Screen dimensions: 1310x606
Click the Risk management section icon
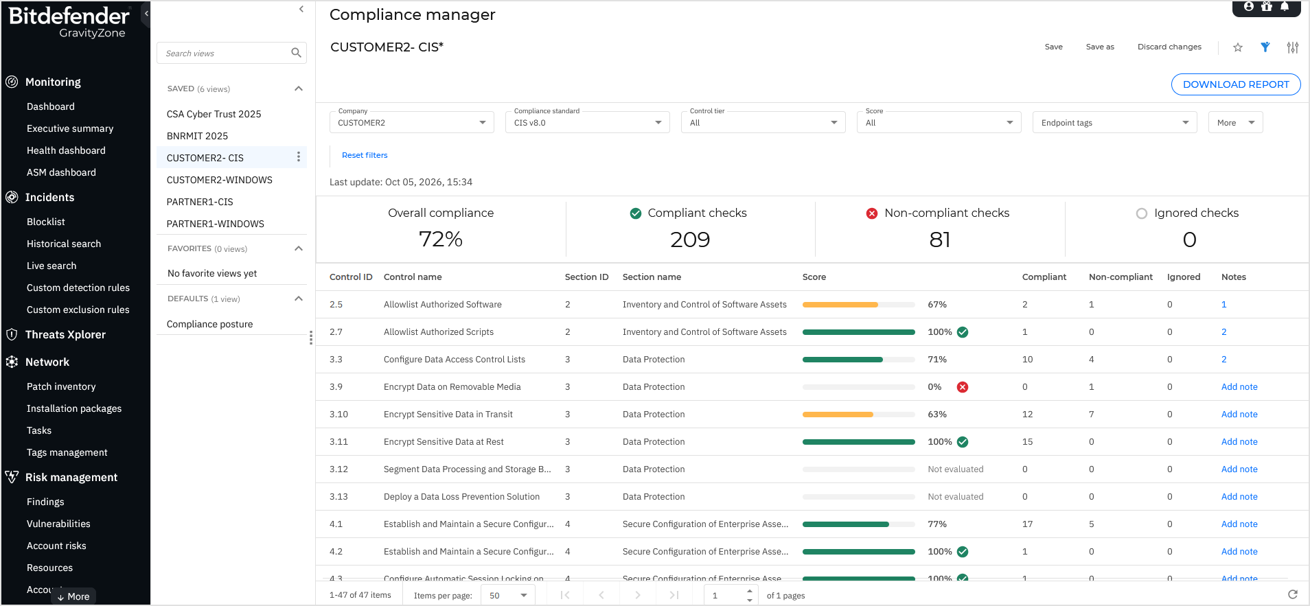click(12, 477)
